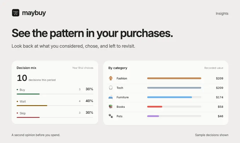Click the Pets paw prints icon

111,116
